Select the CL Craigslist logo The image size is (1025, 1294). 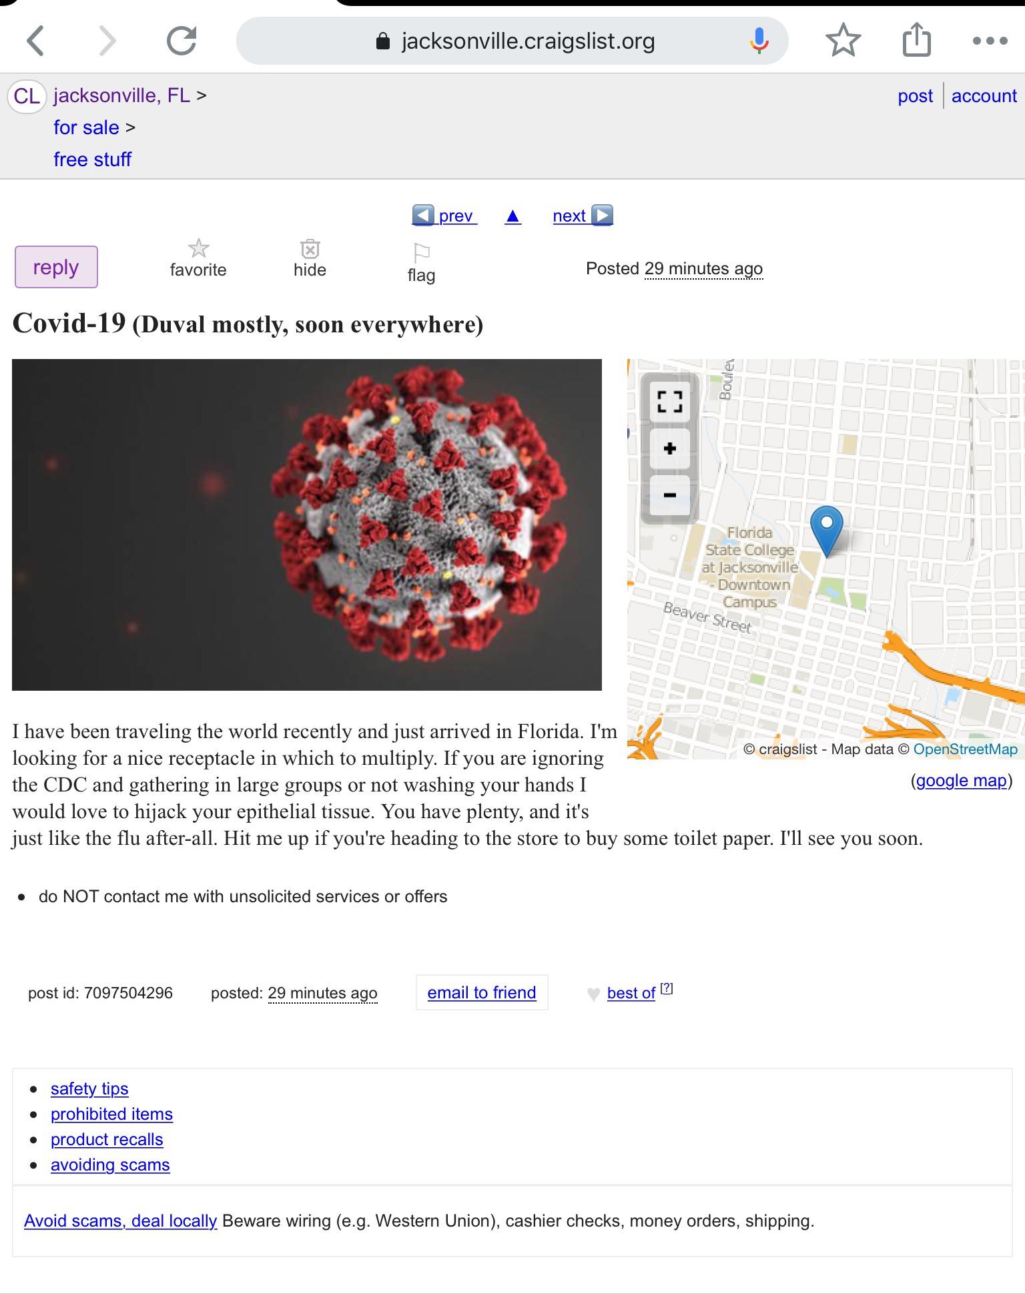tap(27, 95)
